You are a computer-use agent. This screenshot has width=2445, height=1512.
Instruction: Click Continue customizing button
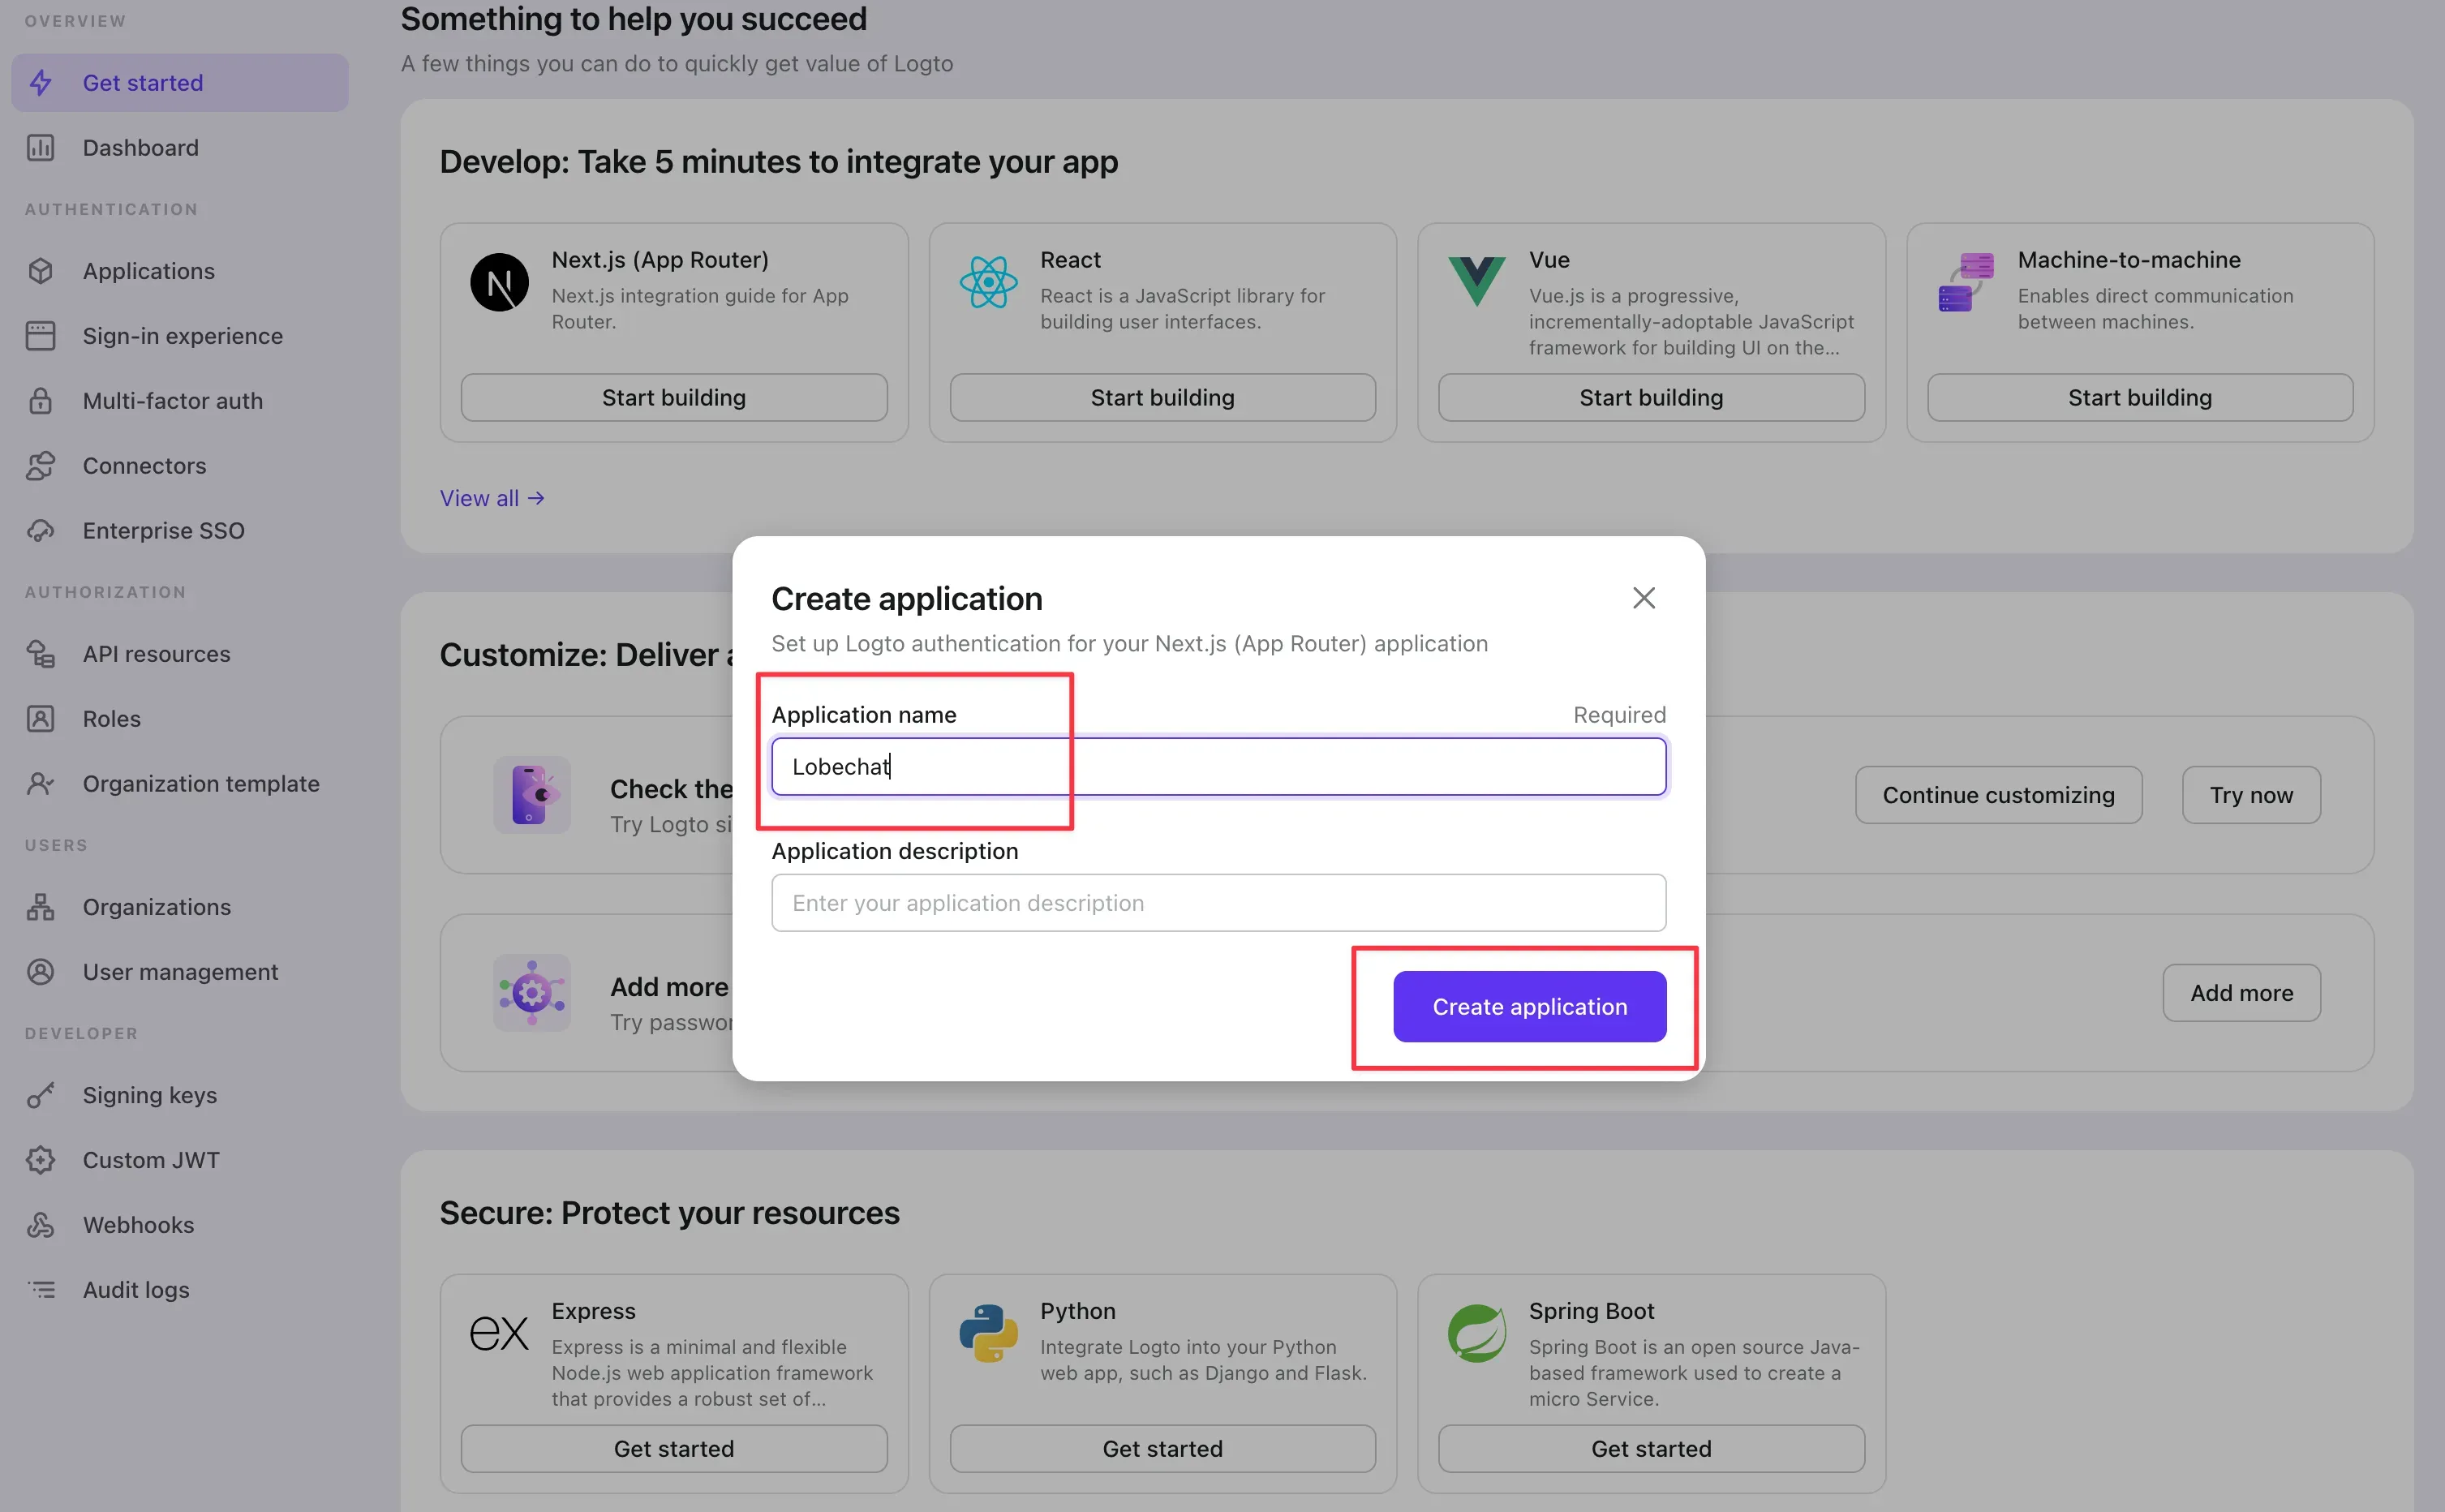(1999, 795)
